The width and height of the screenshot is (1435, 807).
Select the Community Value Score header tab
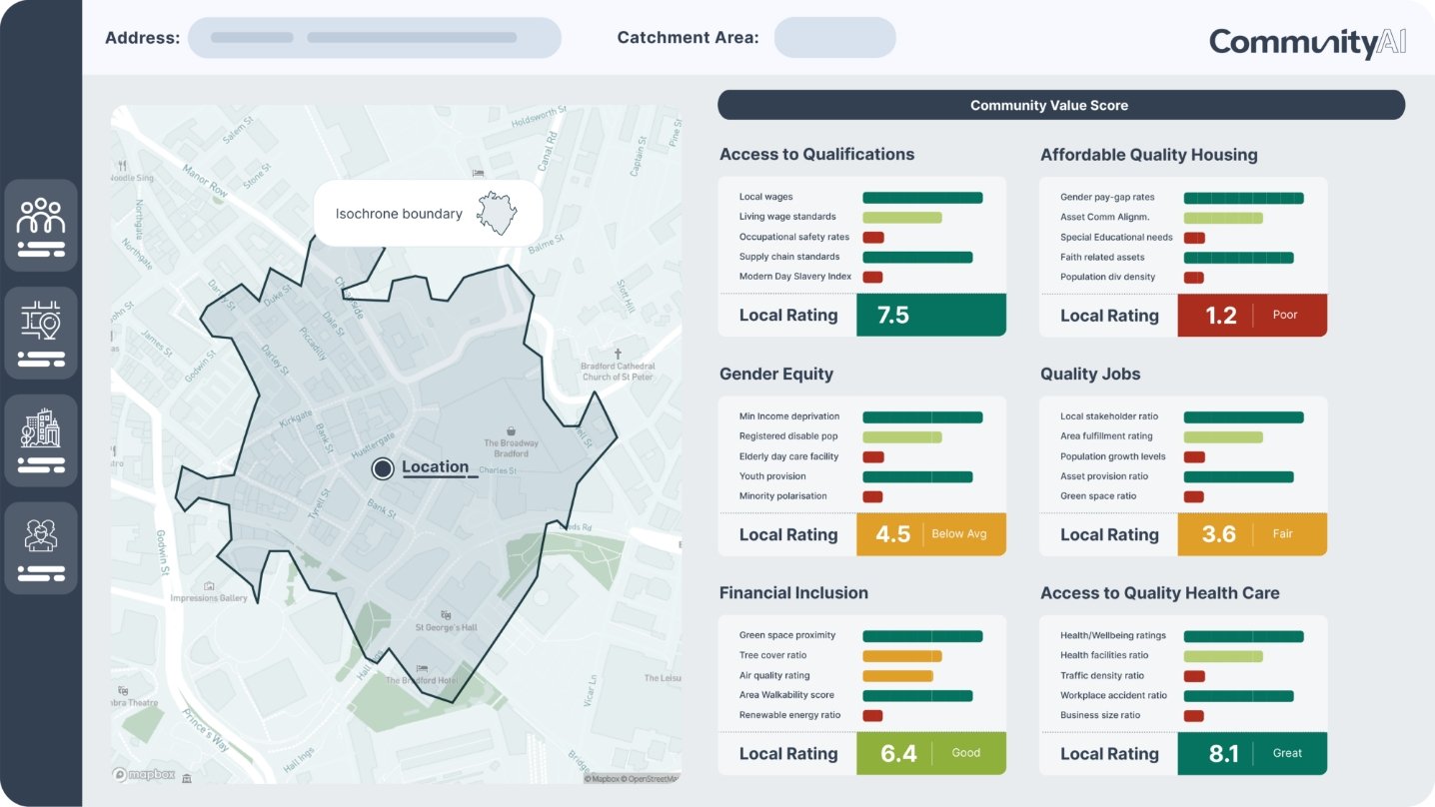click(1060, 105)
